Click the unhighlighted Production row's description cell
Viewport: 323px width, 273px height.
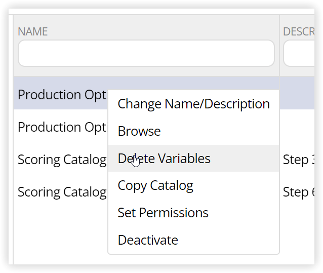click(x=298, y=127)
